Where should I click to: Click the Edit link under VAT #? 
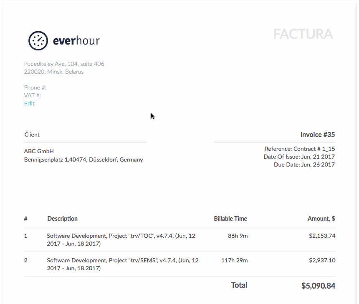coord(30,103)
